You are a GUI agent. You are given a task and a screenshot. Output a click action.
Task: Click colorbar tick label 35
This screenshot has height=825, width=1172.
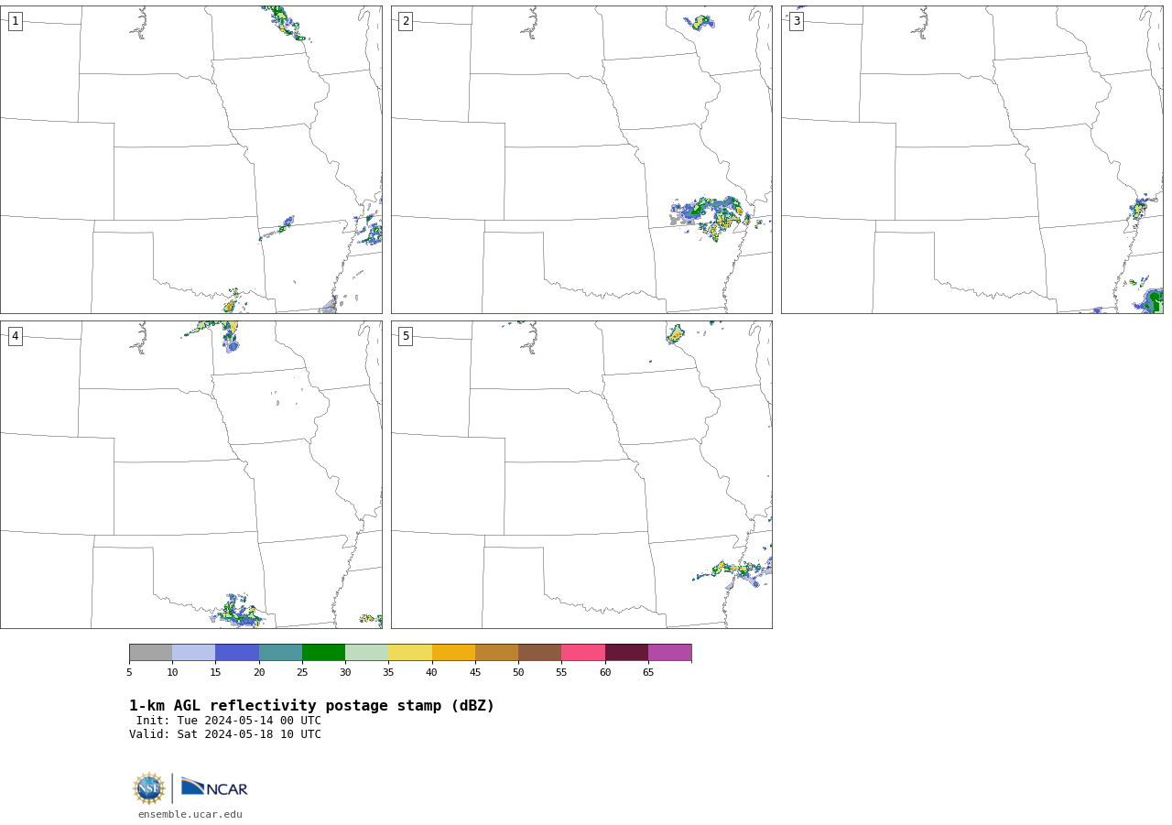(388, 673)
